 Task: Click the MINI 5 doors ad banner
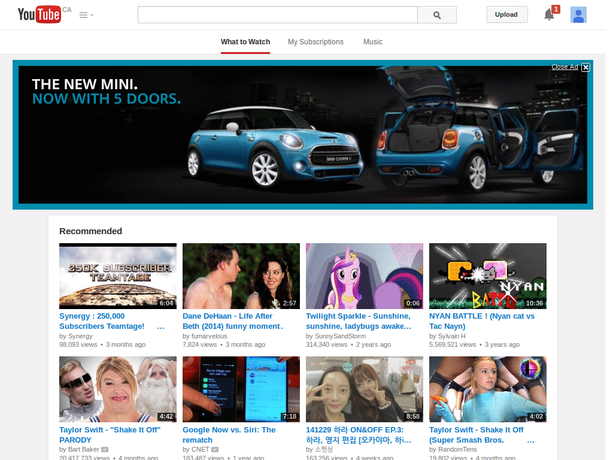tap(303, 135)
